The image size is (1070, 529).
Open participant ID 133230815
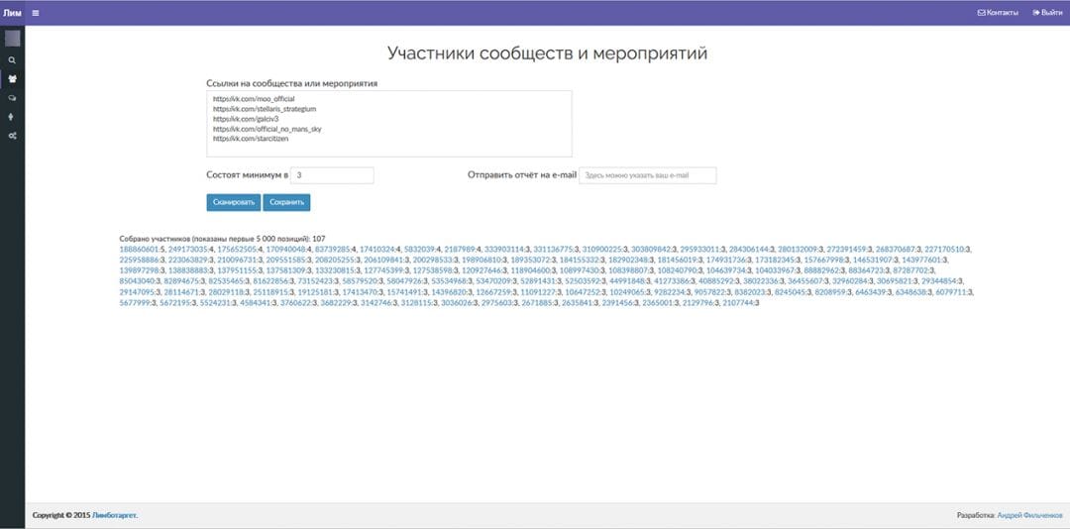click(x=336, y=271)
